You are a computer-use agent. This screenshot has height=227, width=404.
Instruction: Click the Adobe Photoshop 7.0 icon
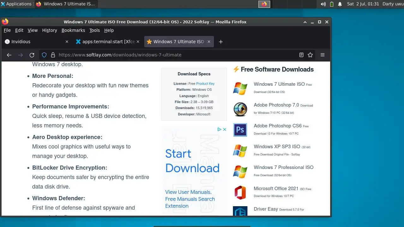click(240, 109)
